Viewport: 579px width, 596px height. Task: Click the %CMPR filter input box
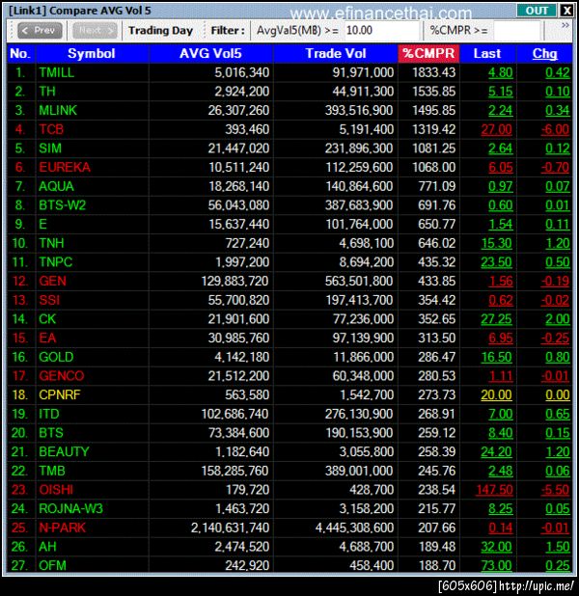(517, 31)
